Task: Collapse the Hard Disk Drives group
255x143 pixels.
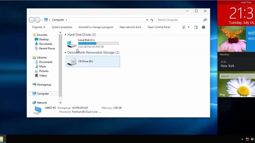Action: (x=65, y=35)
